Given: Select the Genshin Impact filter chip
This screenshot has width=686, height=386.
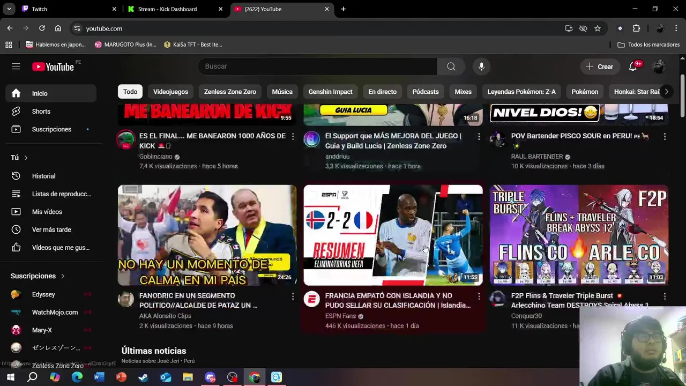Looking at the screenshot, I should point(330,92).
